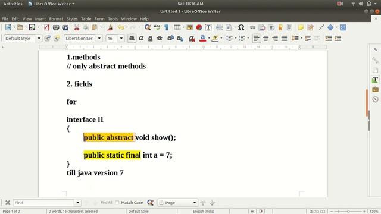
Task: Open the bullet list style dropdown arrow
Action: [236, 38]
